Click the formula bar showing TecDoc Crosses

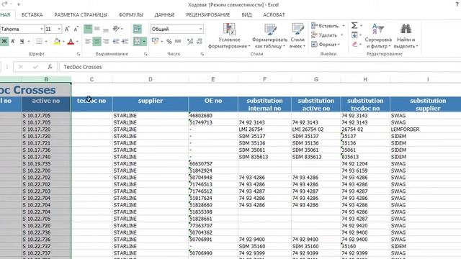point(260,67)
